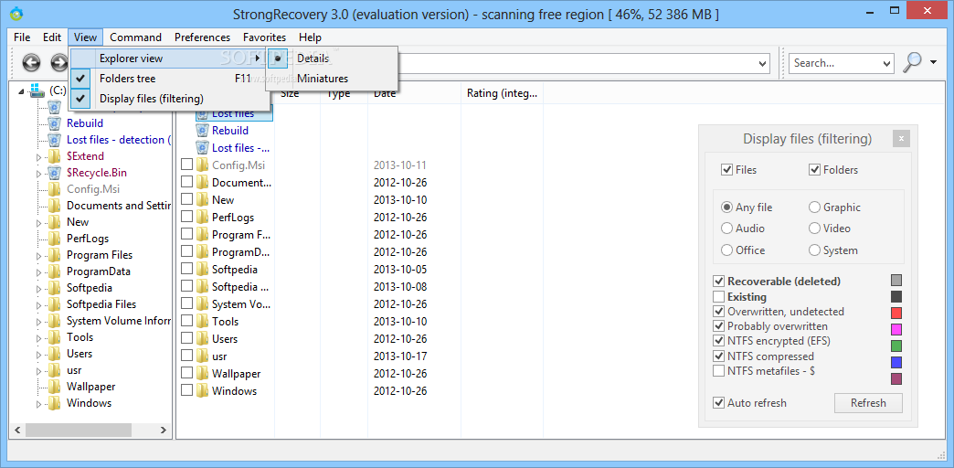
Task: Click the Rebuild recycle icon in folder tree
Action: click(54, 123)
